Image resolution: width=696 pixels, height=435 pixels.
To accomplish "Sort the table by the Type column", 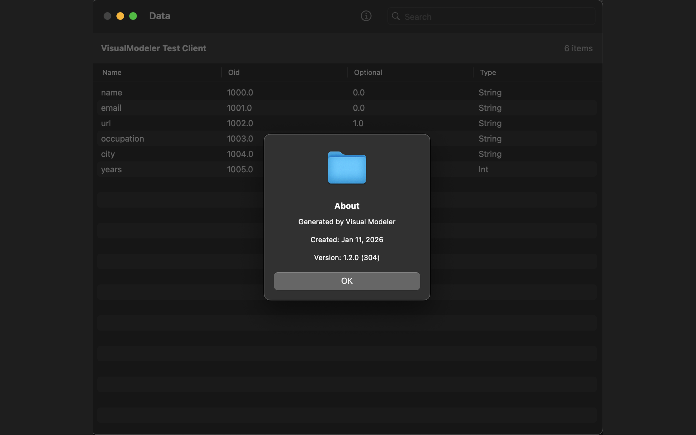I will pos(487,72).
